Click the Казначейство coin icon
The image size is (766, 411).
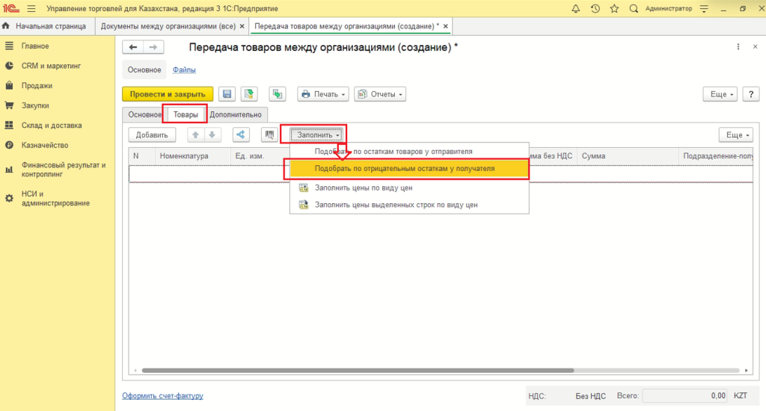(9, 145)
